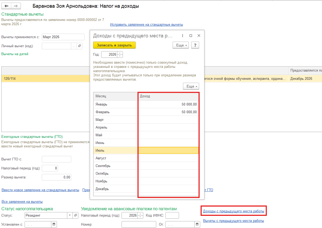Viewport: 322px width, 228px height.
Task: Expand the top Еще menu in dialog
Action: 181,45
